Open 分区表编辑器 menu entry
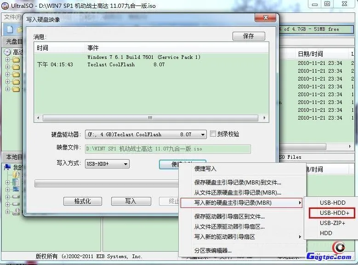Screen dimensions: 358x265 (x=213, y=251)
